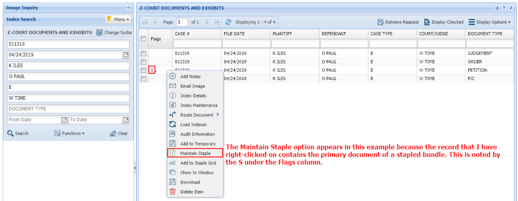Viewport: 518px width, 201px height.
Task: Click the 011319 case number input
Action: [68, 44]
